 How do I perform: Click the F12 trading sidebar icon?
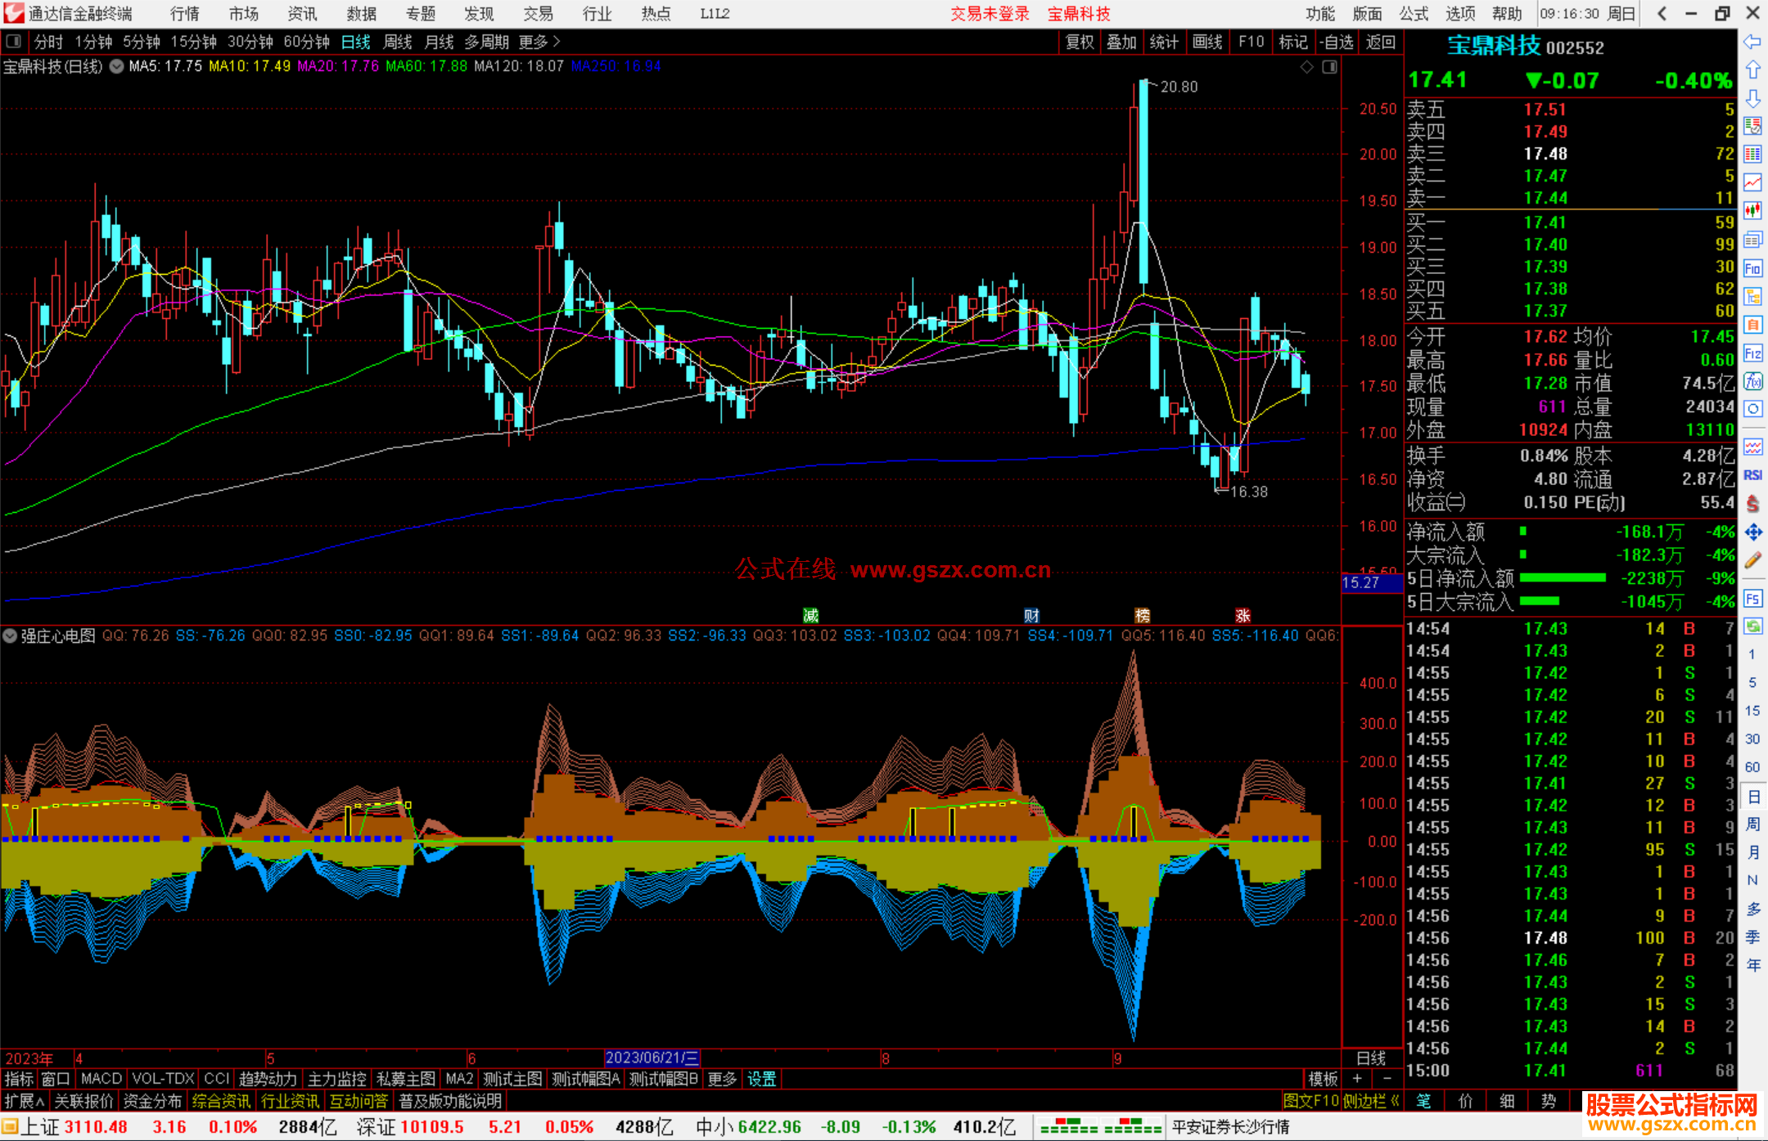tap(1752, 353)
